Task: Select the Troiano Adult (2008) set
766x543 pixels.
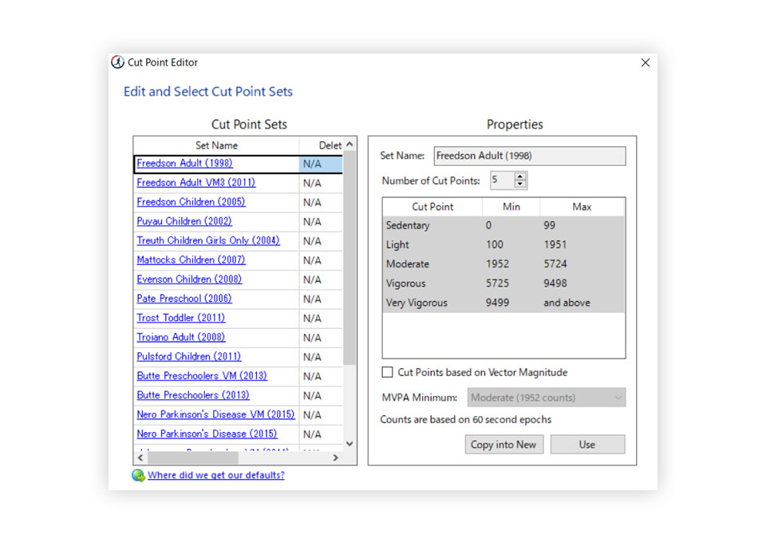Action: tap(180, 337)
